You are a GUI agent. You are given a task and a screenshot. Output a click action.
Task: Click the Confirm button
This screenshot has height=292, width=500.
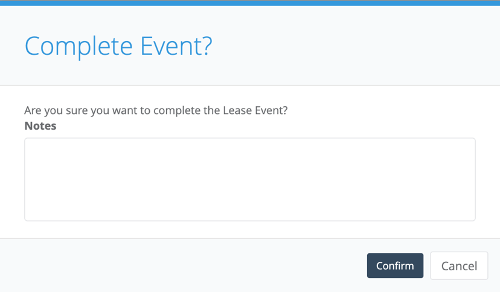click(x=395, y=265)
